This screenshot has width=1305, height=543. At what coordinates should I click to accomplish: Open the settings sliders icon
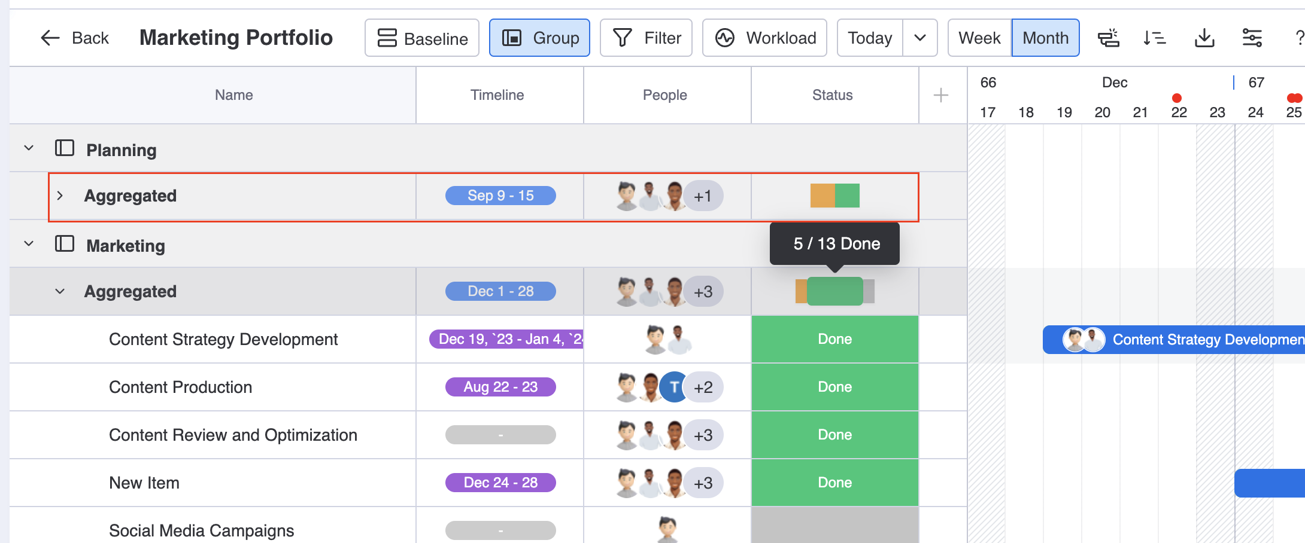[1252, 38]
